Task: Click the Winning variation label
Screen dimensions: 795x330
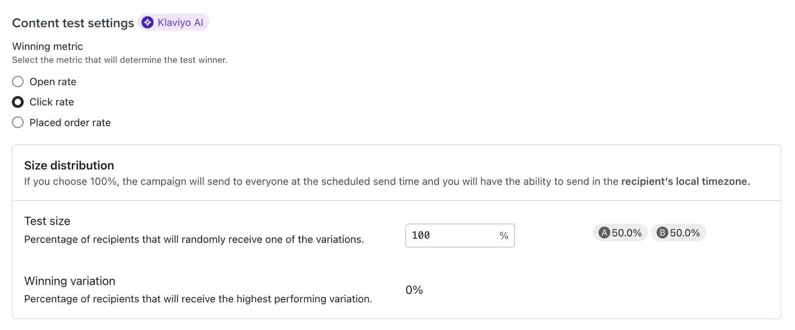Action: pyautogui.click(x=69, y=281)
